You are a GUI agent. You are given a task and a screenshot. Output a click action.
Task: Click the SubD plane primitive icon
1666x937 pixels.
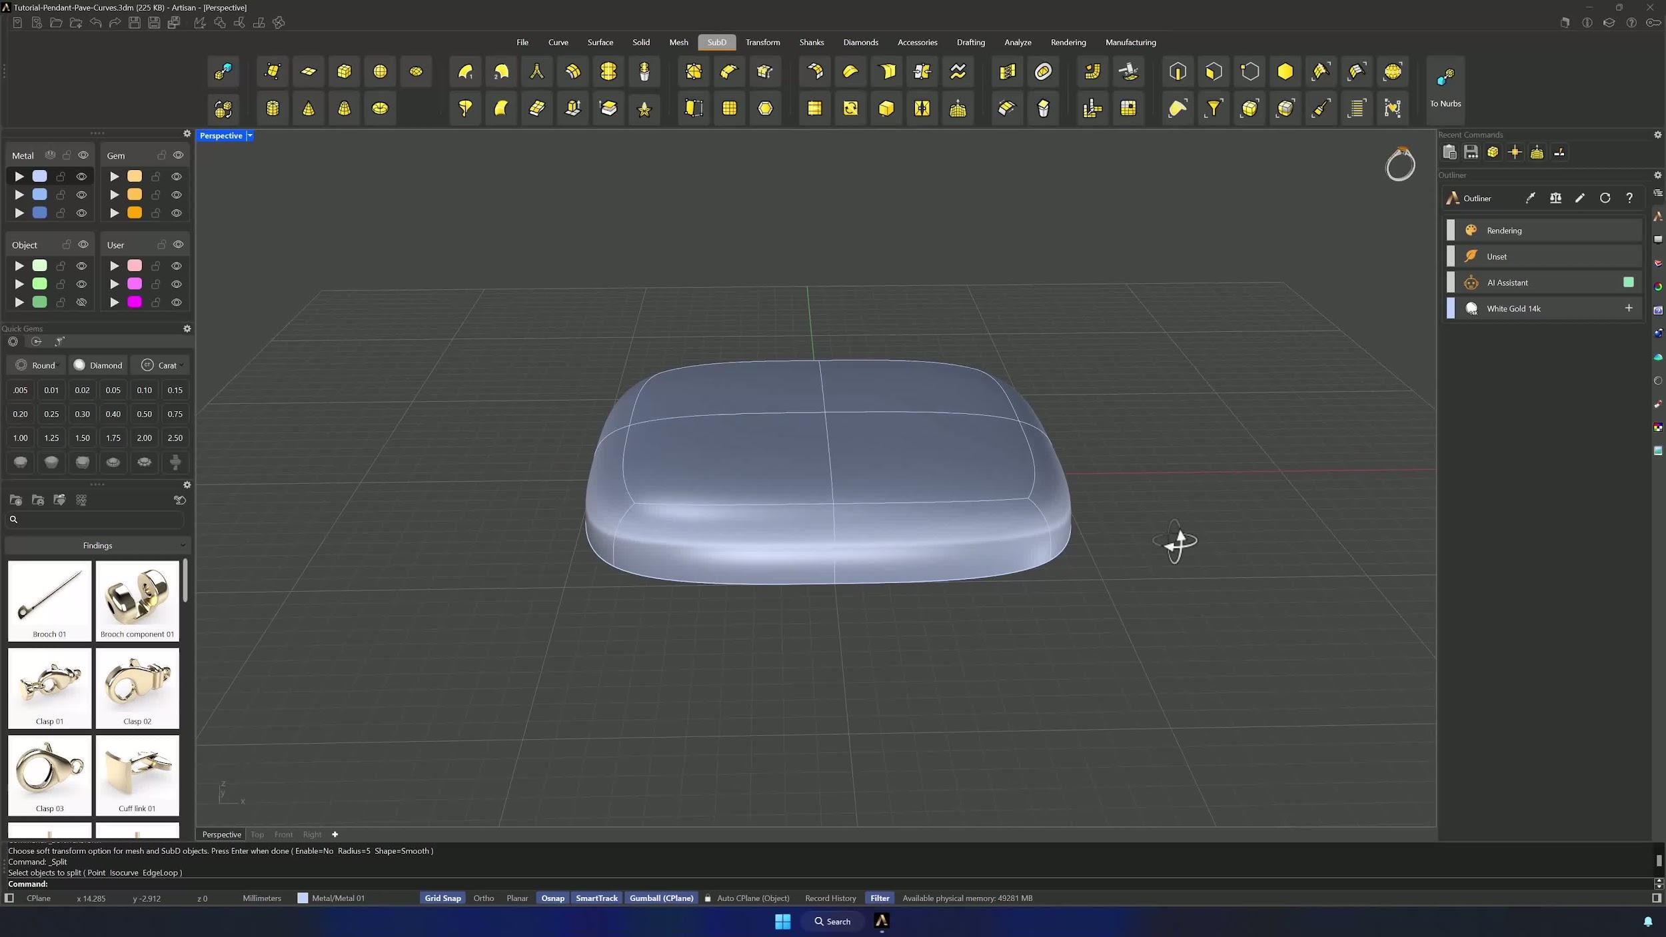(x=309, y=71)
